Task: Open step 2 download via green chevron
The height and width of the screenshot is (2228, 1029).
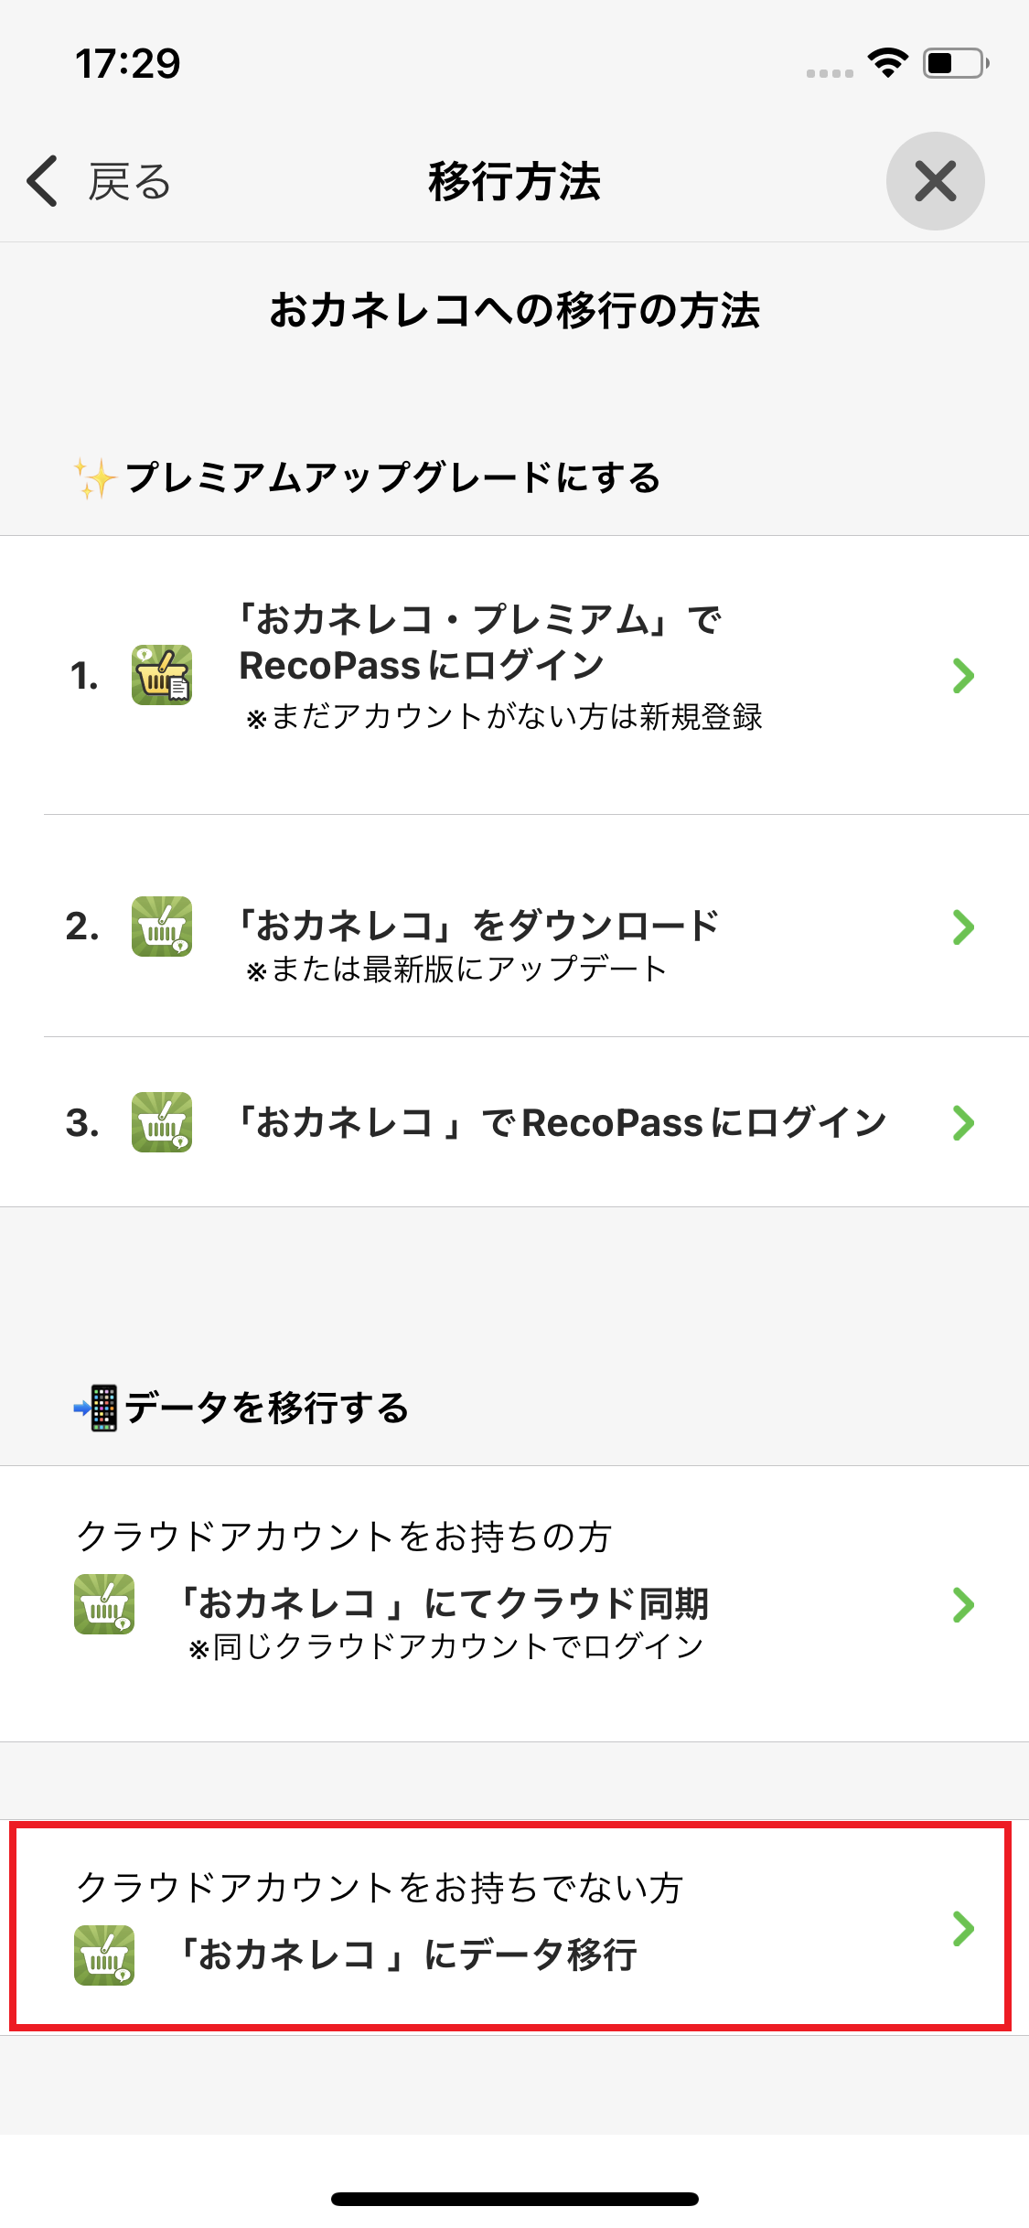Action: [963, 927]
